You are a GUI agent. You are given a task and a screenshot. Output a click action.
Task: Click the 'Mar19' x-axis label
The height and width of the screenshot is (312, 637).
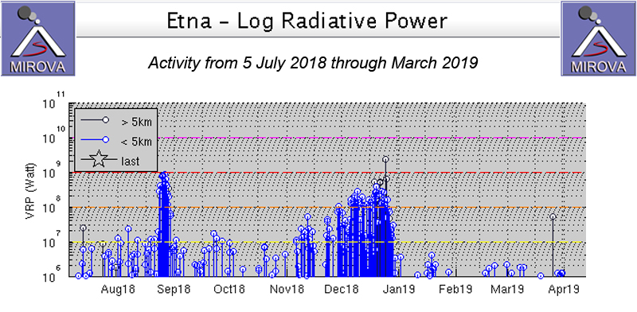point(506,289)
